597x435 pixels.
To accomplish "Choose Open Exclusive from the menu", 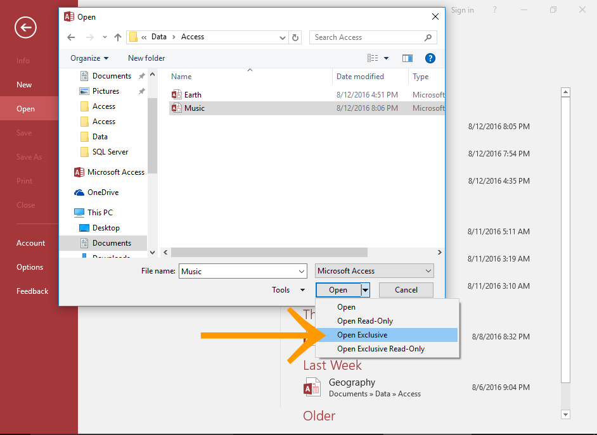I will pos(362,335).
